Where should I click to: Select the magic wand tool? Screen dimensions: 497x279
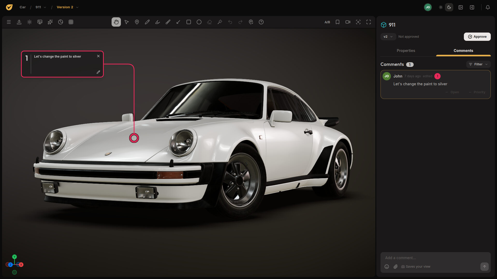click(x=220, y=22)
